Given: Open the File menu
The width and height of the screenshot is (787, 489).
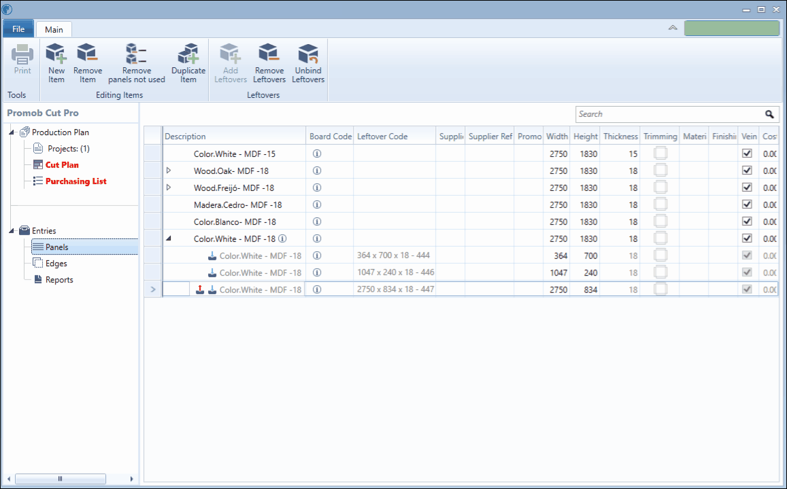Looking at the screenshot, I should pos(18,29).
